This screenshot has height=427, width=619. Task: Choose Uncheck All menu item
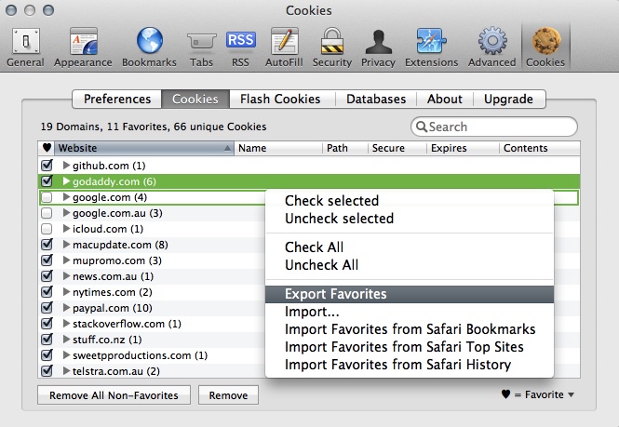[x=410, y=265]
